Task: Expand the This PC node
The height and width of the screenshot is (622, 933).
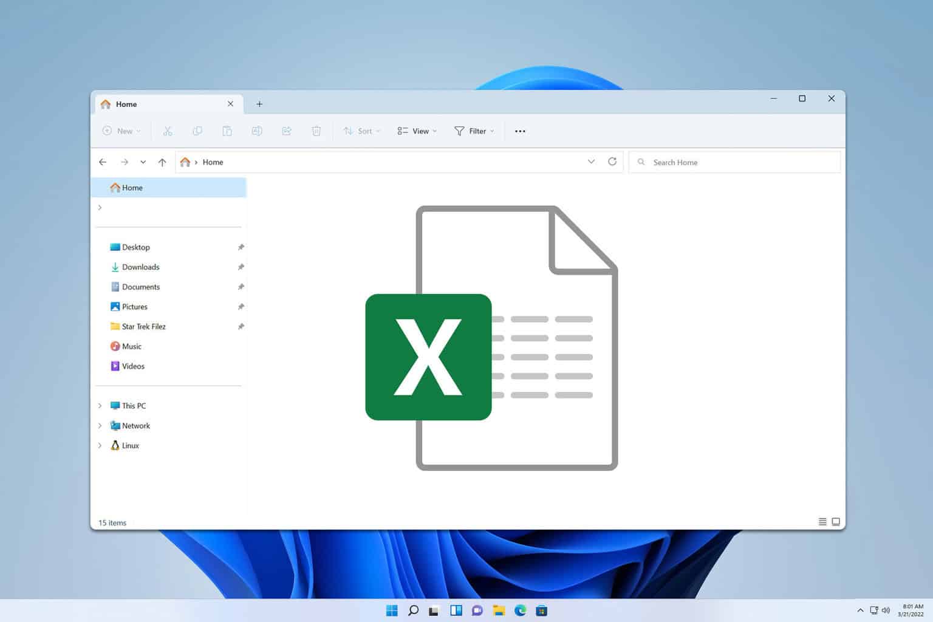Action: pyautogui.click(x=100, y=406)
